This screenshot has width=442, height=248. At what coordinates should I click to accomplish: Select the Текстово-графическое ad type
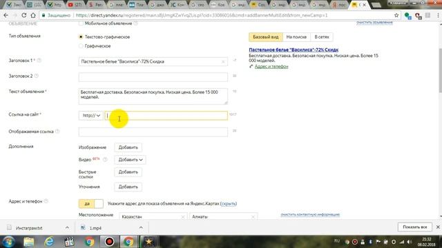[81, 37]
